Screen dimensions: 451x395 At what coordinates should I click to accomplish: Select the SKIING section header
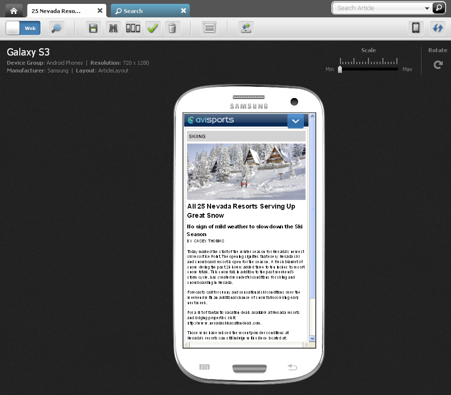(x=246, y=136)
